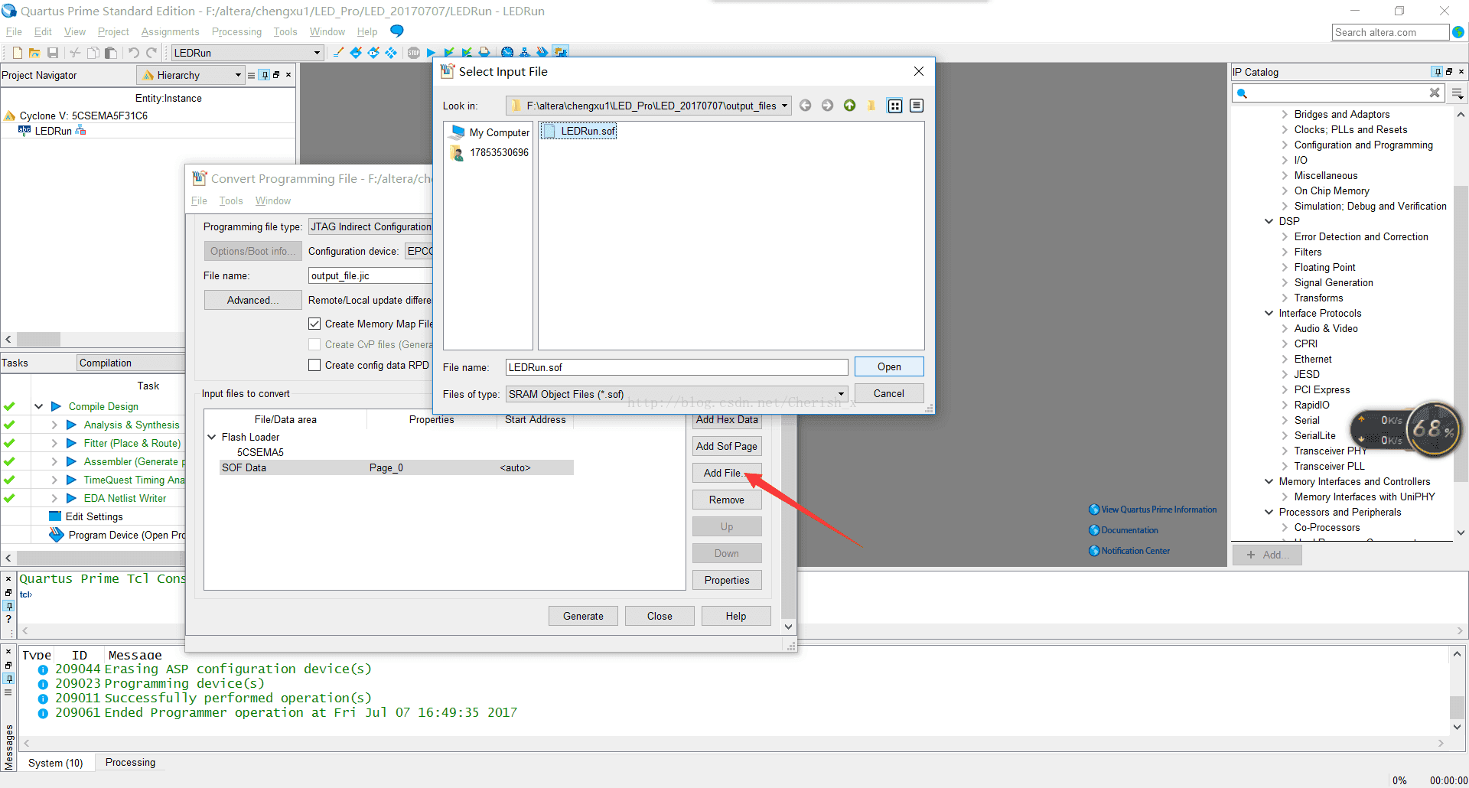Viewport: 1469px width, 788px height.
Task: Open Tools menu in Convert Programming File window
Action: pyautogui.click(x=231, y=201)
